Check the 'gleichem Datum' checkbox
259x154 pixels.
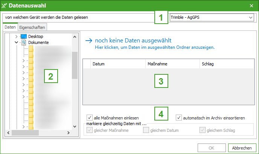tap(146, 130)
